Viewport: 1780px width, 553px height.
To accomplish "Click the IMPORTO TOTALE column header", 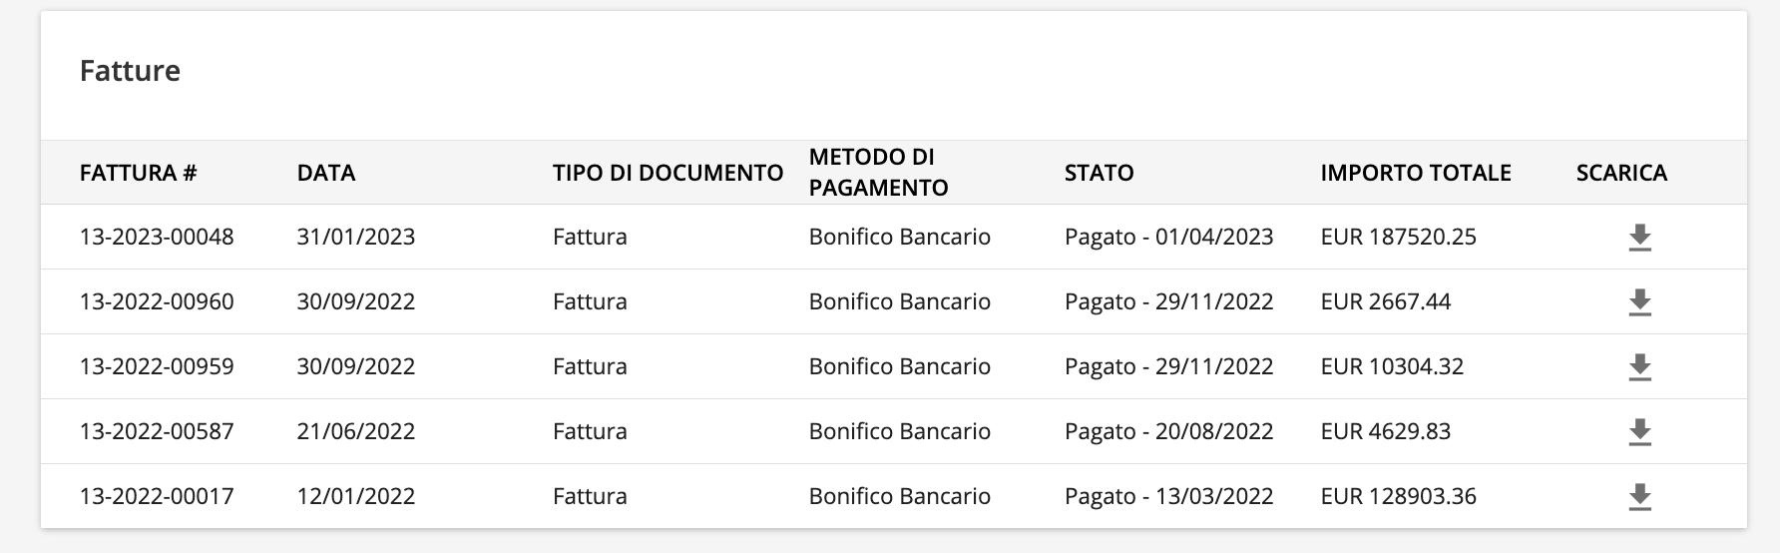I will click(1416, 173).
